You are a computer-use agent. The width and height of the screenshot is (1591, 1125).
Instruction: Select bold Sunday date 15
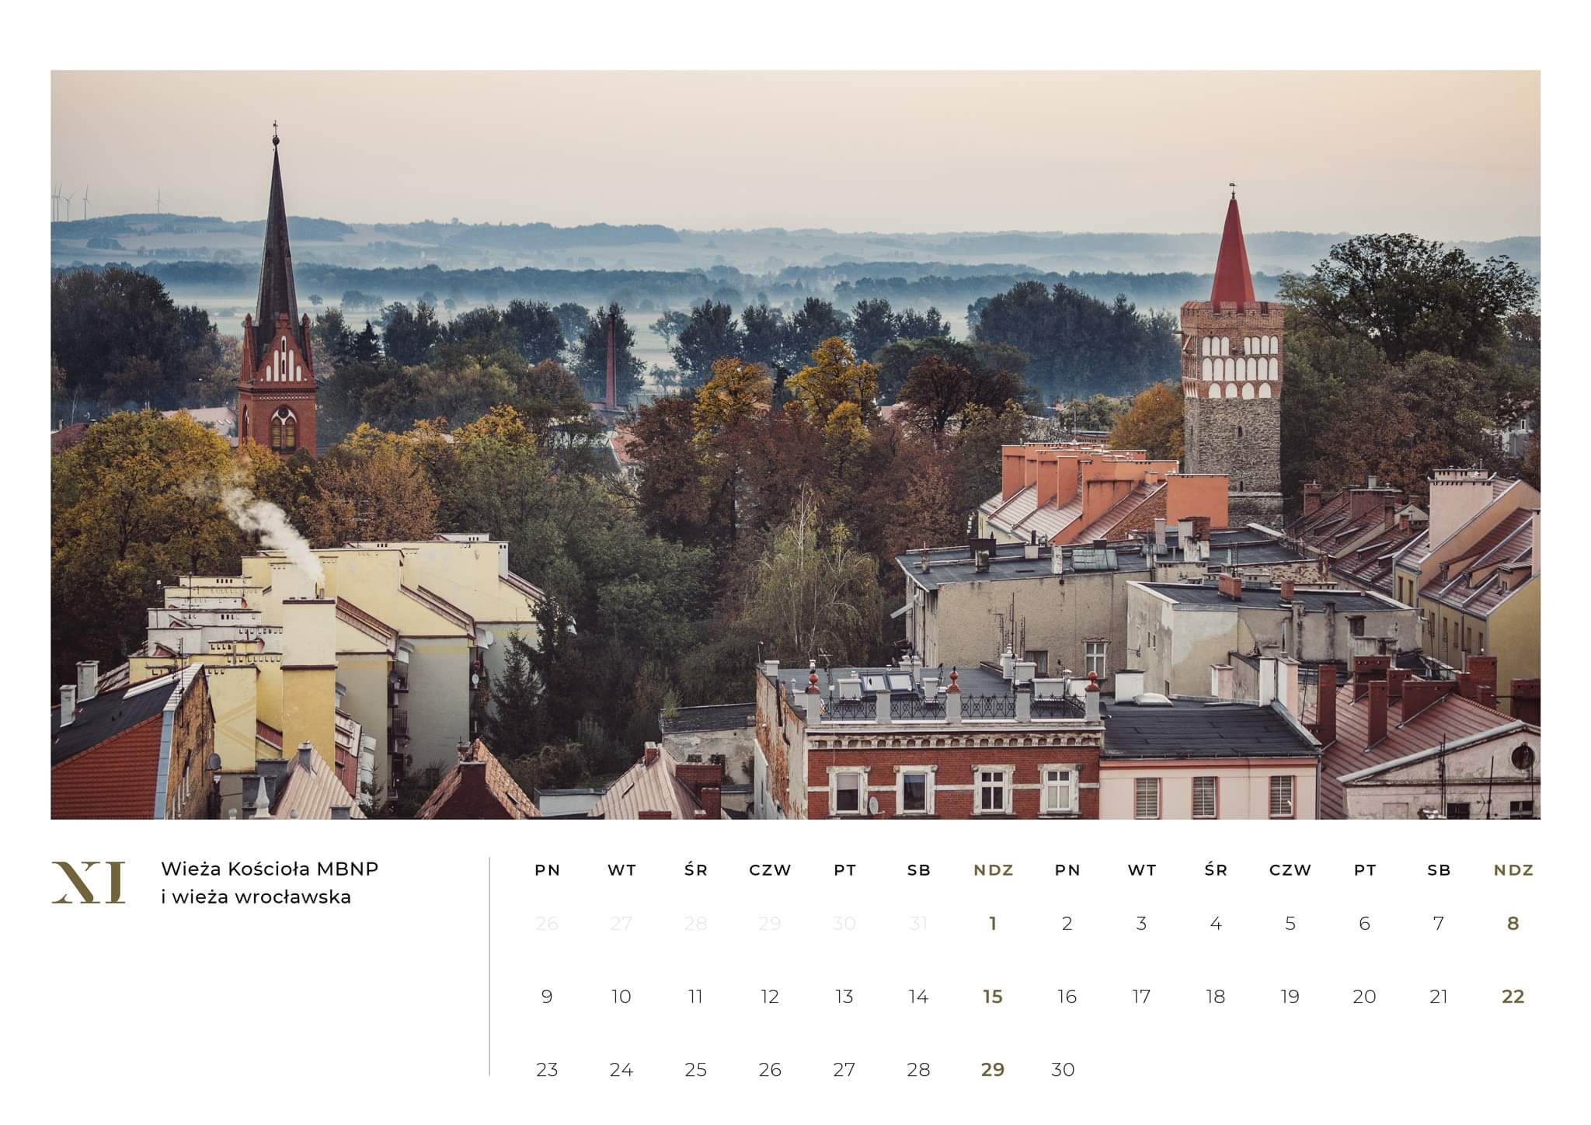(993, 996)
